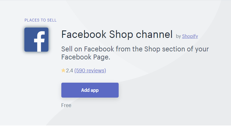
Task: Open the Shopify developer link
Action: 190,36
